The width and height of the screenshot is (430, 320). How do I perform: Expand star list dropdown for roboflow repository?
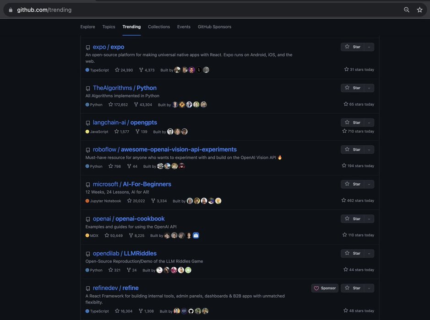(x=369, y=149)
